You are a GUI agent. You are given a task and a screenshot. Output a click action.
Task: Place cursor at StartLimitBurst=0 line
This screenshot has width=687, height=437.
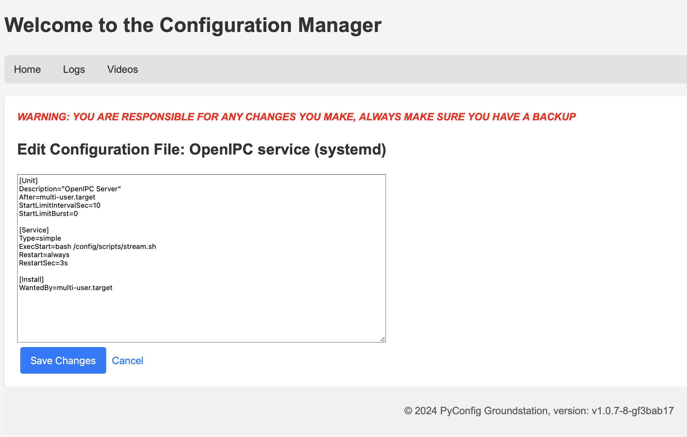(48, 213)
